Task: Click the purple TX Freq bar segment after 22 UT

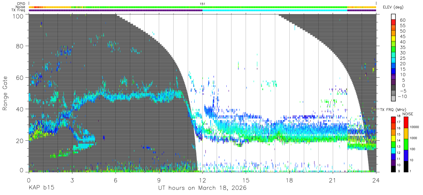Action: click(362, 10)
